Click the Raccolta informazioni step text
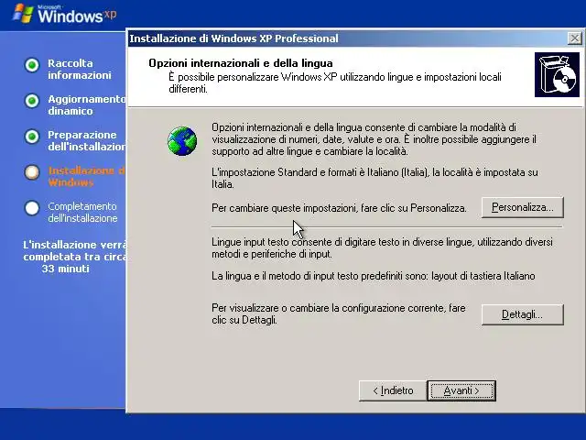This screenshot has width=586, height=440. [80, 70]
